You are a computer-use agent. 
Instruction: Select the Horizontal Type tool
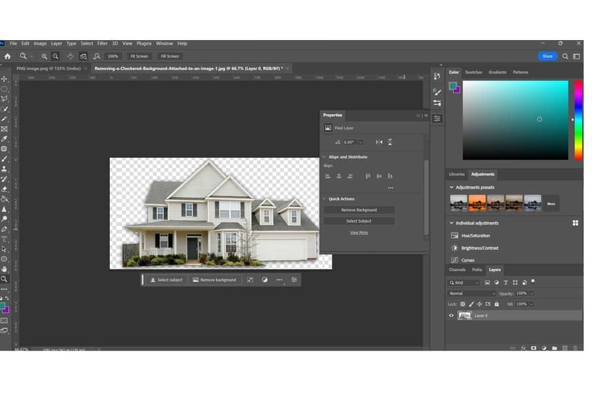(5, 238)
